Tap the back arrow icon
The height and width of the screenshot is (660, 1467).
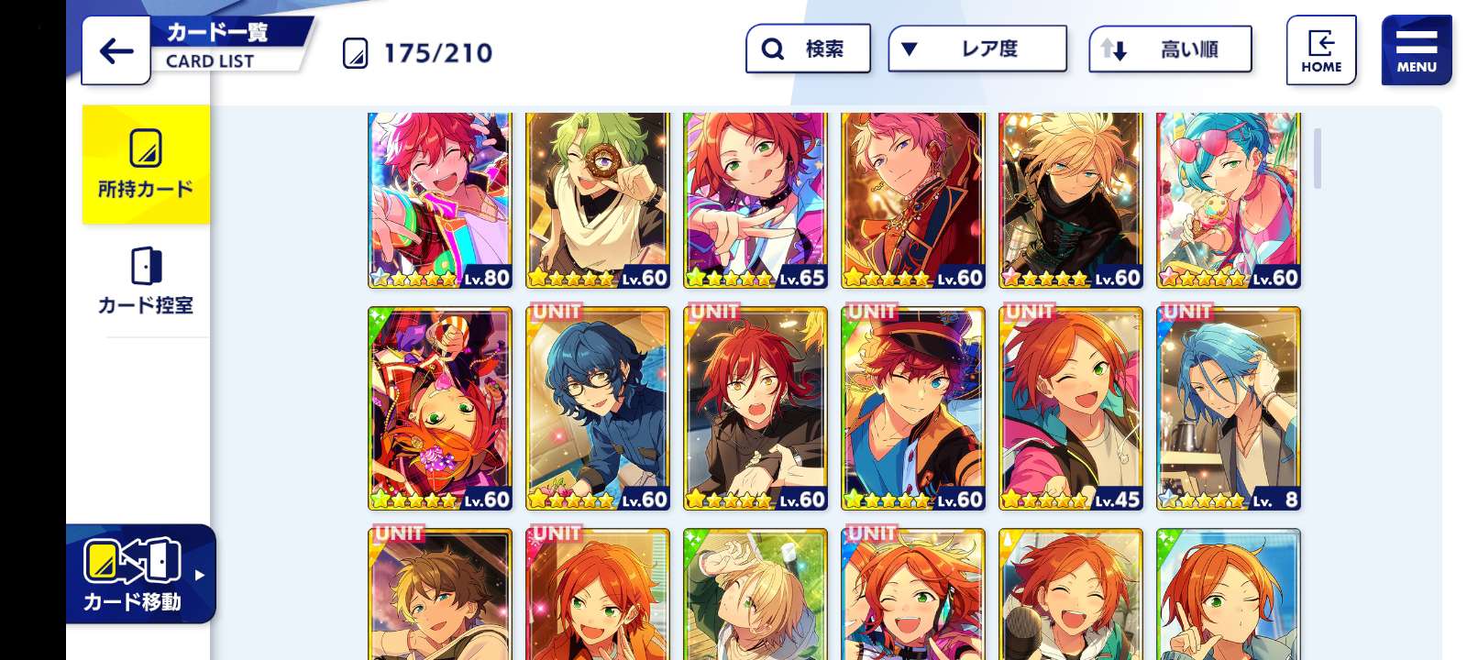pos(116,50)
